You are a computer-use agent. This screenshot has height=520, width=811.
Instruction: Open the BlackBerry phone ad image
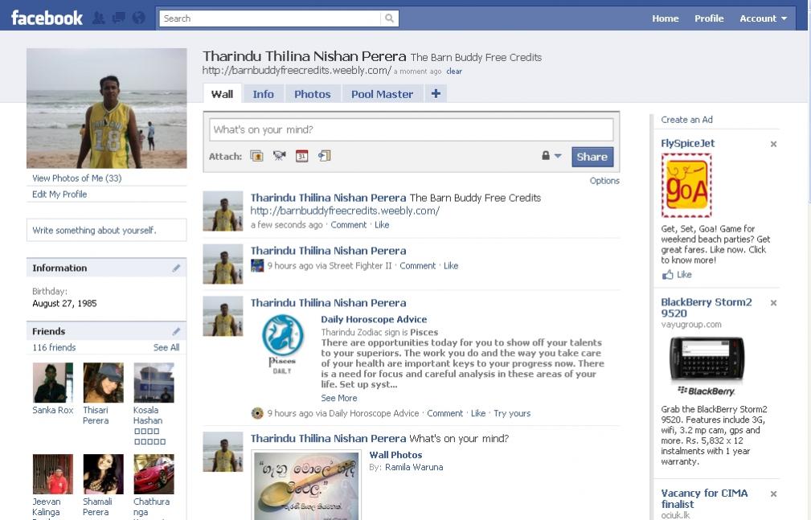coord(707,366)
